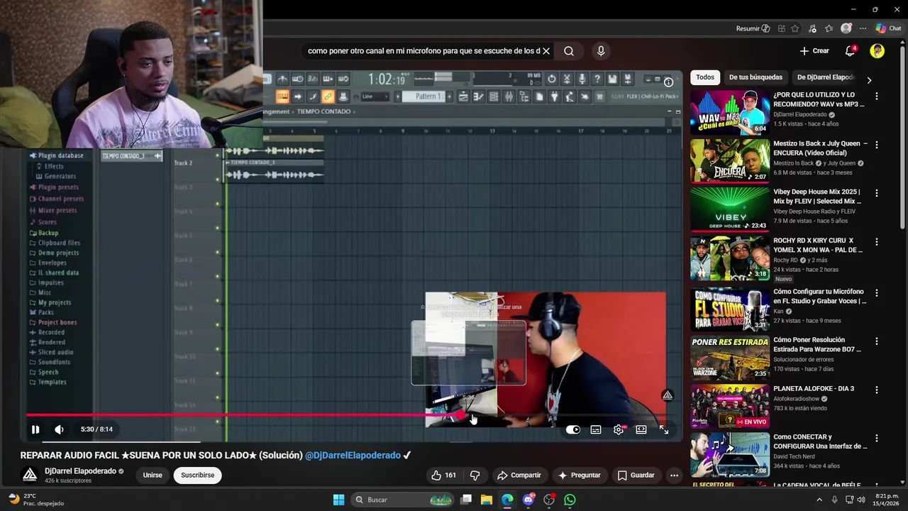Screen dimensions: 908x511
Task: Show hidden system tray icons
Action: pos(819,500)
